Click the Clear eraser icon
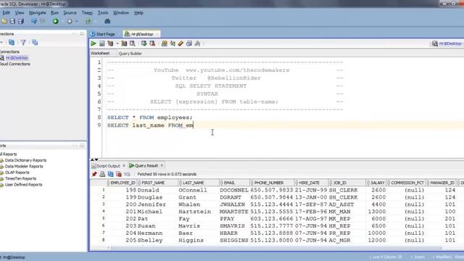 click(181, 43)
